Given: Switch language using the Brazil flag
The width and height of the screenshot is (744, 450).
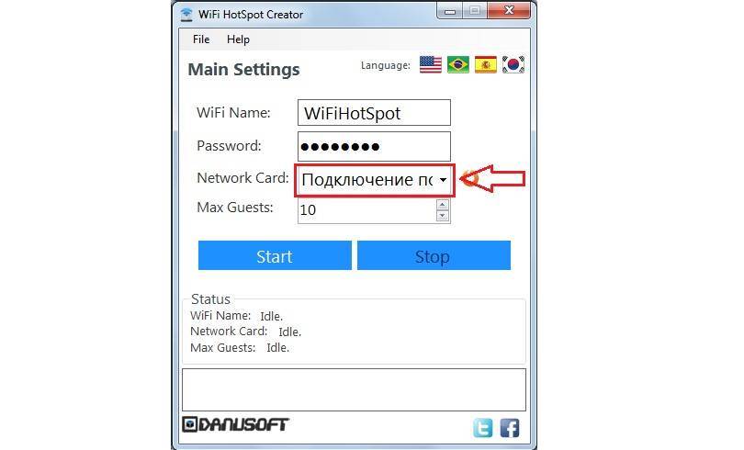Looking at the screenshot, I should (x=458, y=64).
